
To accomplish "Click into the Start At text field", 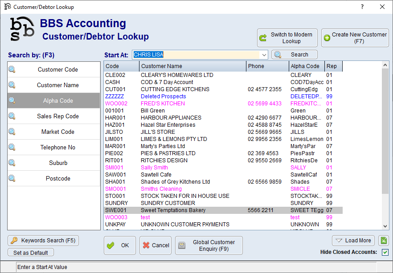I will click(195, 55).
